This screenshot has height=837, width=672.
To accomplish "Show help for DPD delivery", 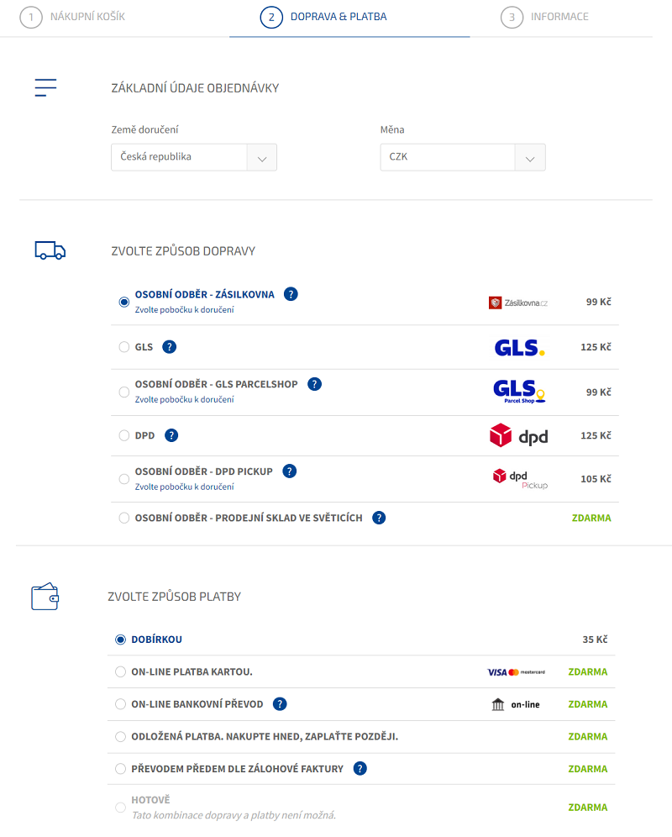I will click(171, 435).
